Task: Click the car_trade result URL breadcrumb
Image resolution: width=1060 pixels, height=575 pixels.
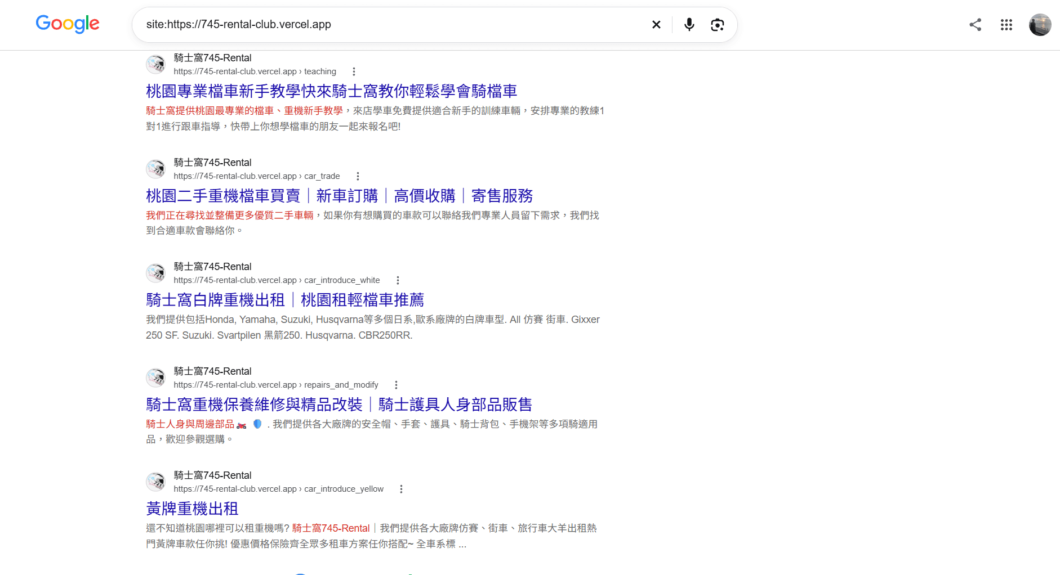Action: [257, 176]
